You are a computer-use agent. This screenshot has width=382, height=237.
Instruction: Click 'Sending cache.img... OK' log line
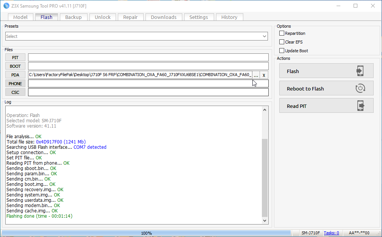click(32, 211)
